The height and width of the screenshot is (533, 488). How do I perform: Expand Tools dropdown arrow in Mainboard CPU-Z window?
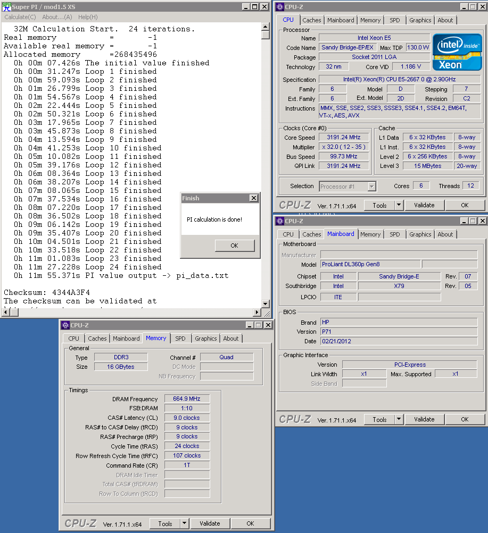[x=399, y=419]
